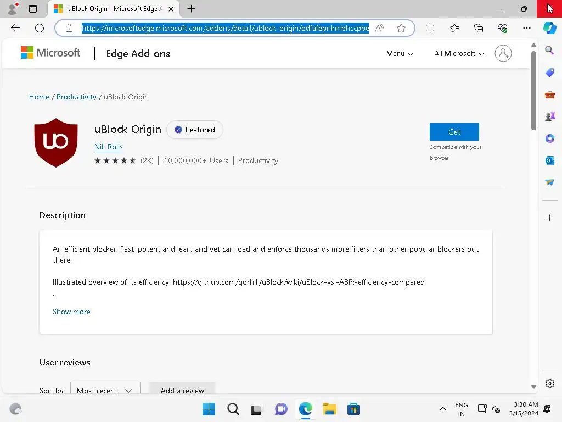Show hidden system tray icons
This screenshot has width=562, height=422.
pos(443,409)
